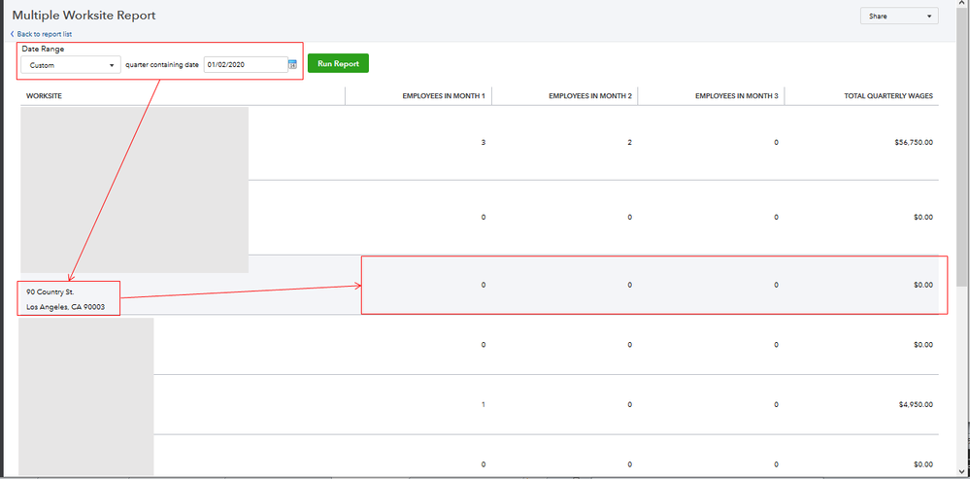Click the Run Report button
This screenshot has width=970, height=479.
(338, 64)
